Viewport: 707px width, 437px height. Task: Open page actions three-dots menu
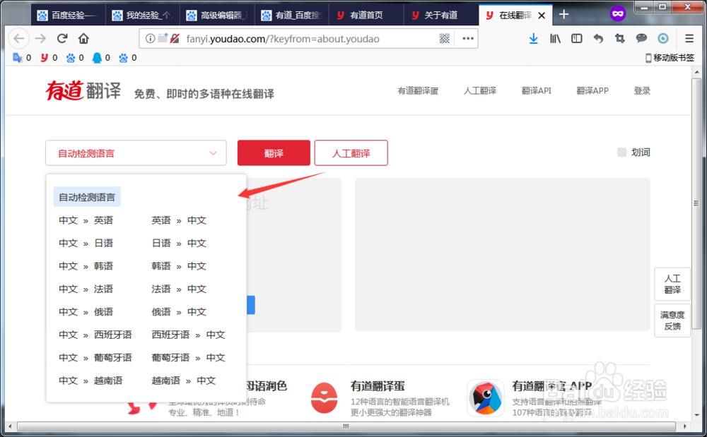coord(468,39)
